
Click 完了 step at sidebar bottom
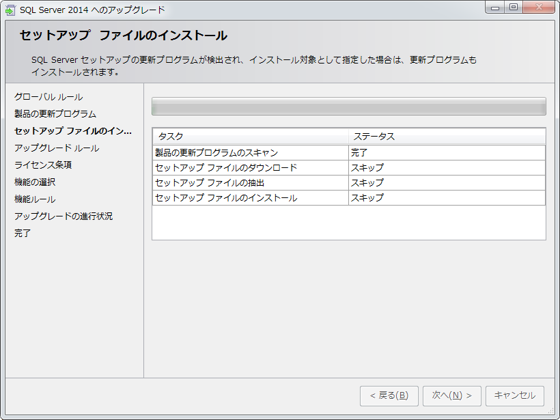[23, 234]
